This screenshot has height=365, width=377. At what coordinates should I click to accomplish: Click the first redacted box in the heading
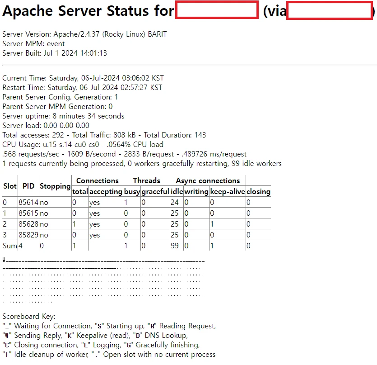(217, 10)
